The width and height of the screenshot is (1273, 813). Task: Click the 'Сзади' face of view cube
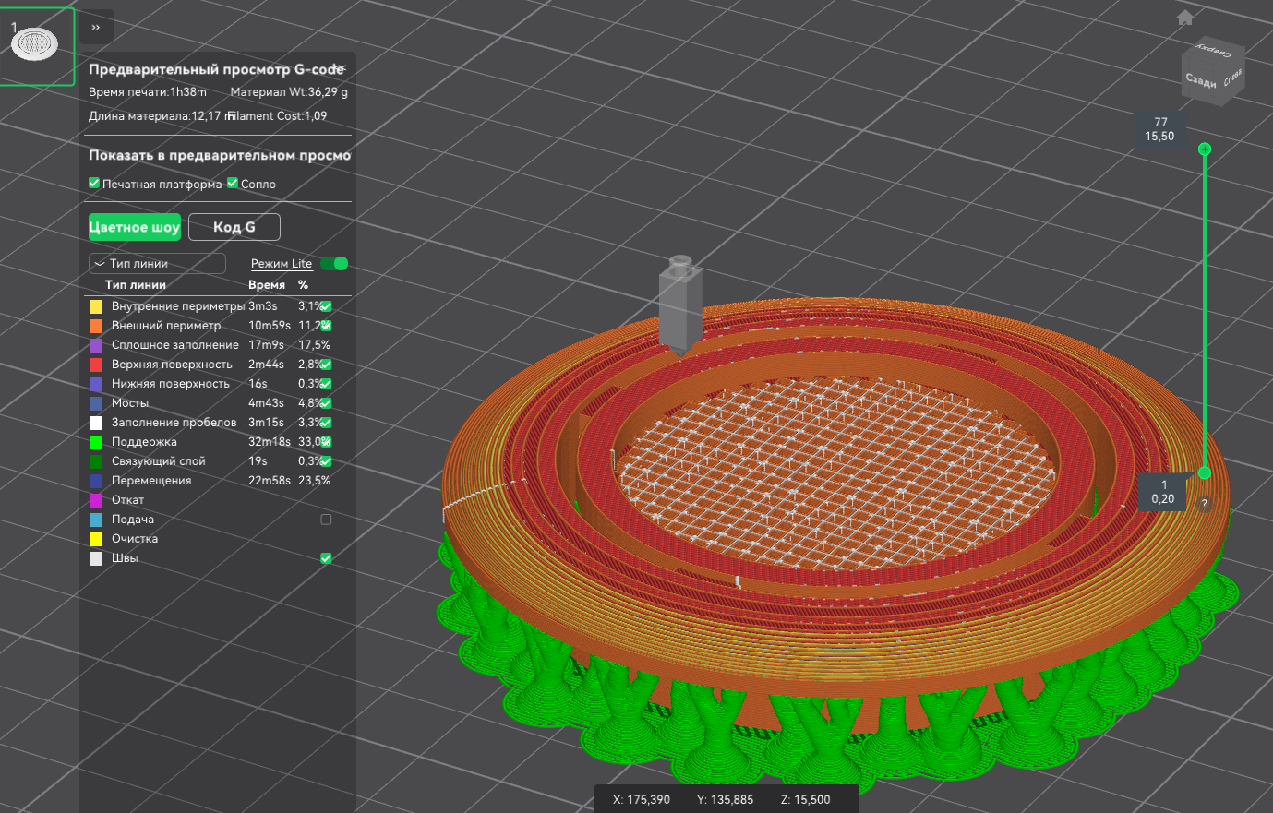(1201, 80)
